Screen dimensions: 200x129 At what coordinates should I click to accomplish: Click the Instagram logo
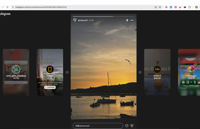click(5, 14)
